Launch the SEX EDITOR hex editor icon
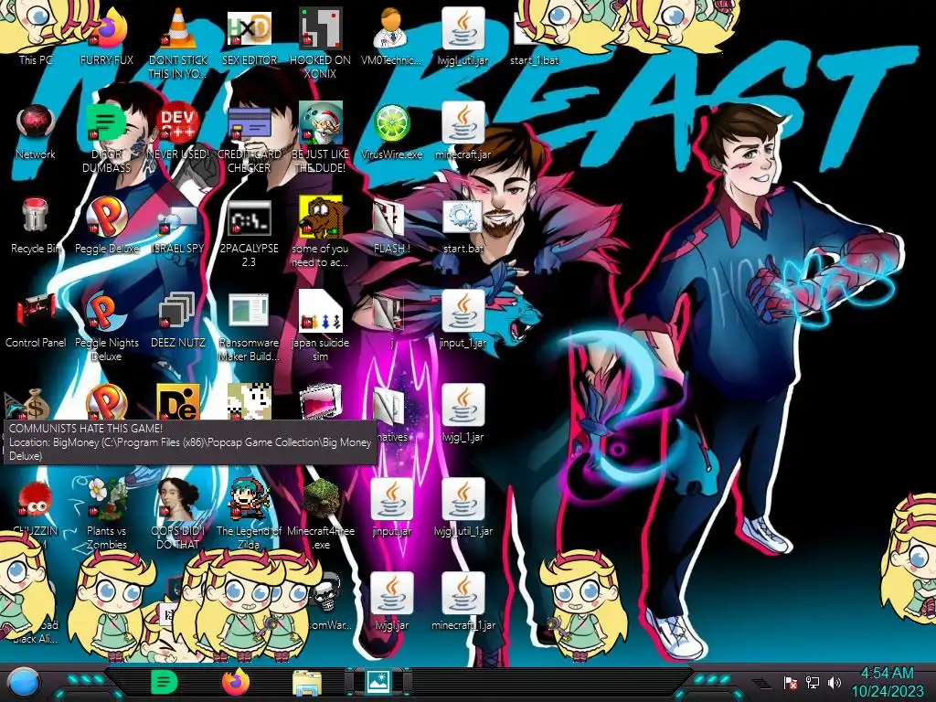Screen dimensions: 936x702 (x=249, y=38)
